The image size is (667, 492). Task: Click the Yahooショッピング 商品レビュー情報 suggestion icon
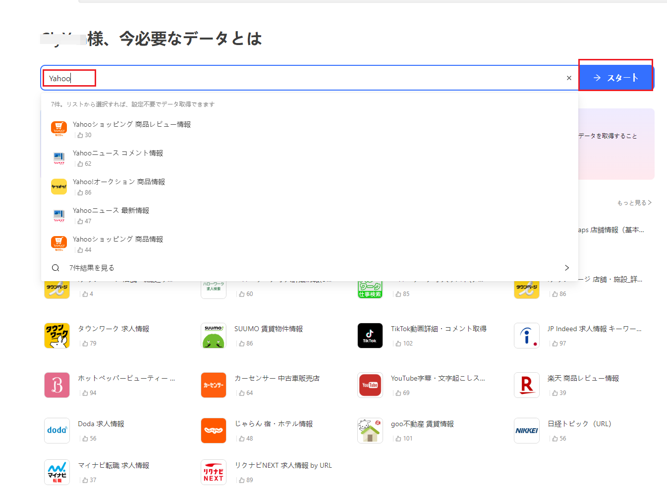tap(59, 129)
